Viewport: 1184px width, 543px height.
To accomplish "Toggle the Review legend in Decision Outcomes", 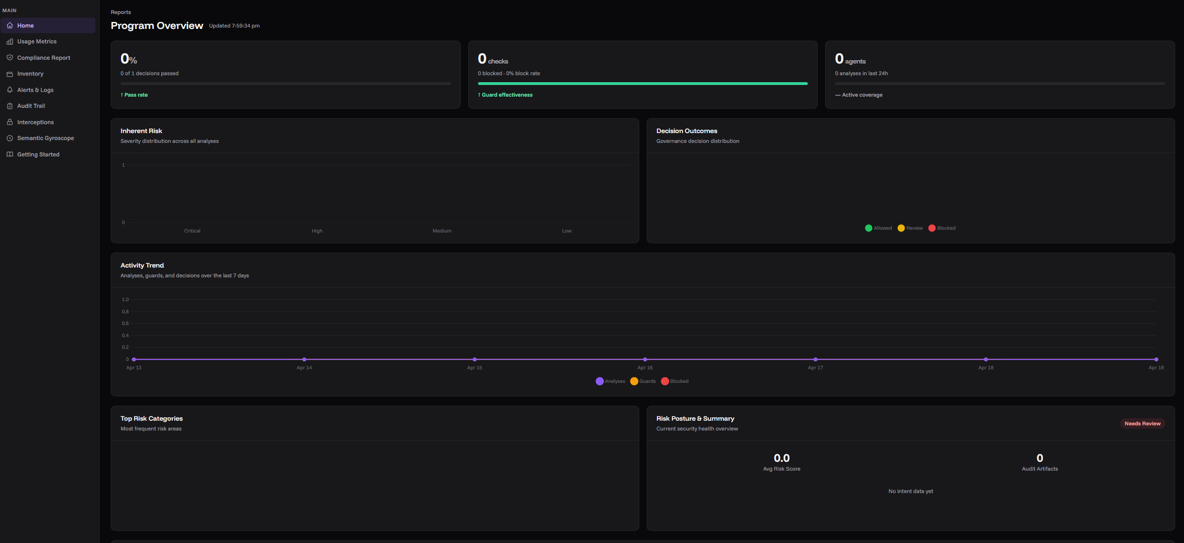I will click(910, 228).
